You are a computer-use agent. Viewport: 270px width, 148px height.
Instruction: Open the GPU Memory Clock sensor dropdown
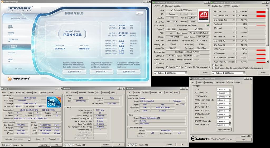[x=234, y=16]
